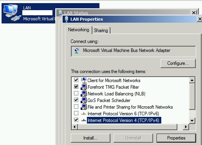Image resolution: width=202 pixels, height=145 pixels.
Task: Enable Internet Protocol Version 6 checkbox
Action: pyautogui.click(x=76, y=113)
